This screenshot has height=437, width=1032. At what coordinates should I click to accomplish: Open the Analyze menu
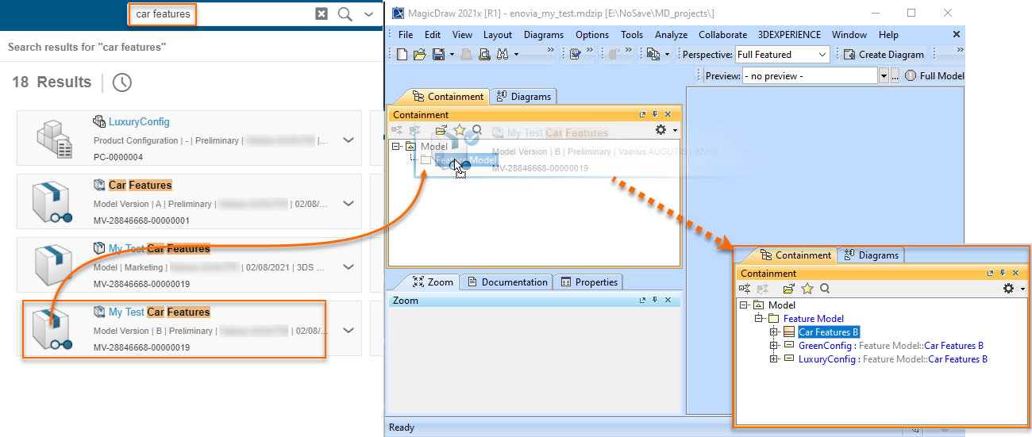pyautogui.click(x=672, y=34)
